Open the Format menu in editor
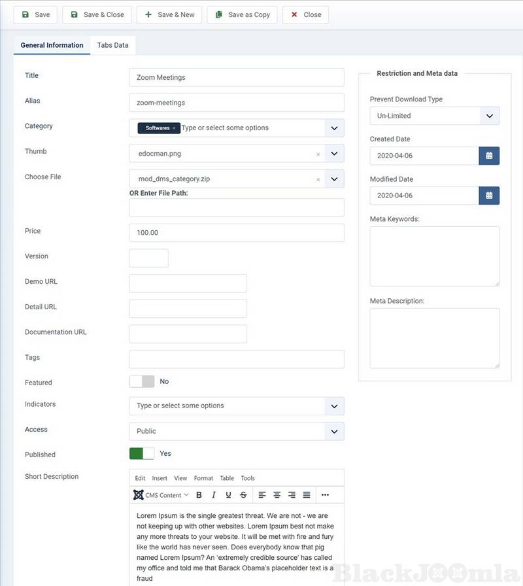The width and height of the screenshot is (523, 586). (203, 478)
